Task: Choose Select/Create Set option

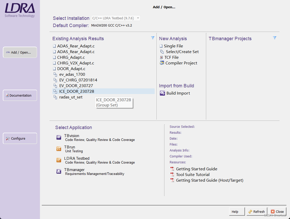Action: 182,52
